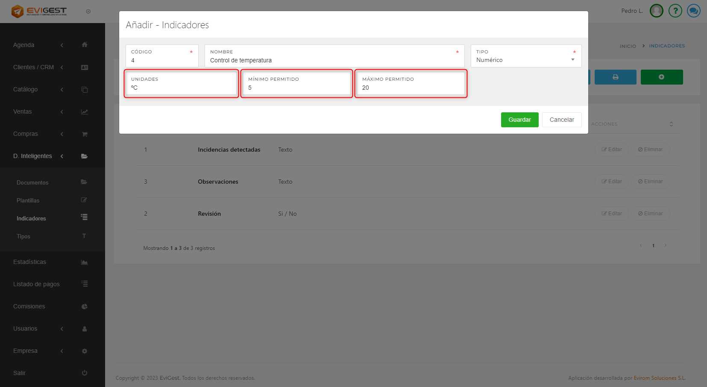
Task: Click the blue print icon button
Action: pos(615,77)
